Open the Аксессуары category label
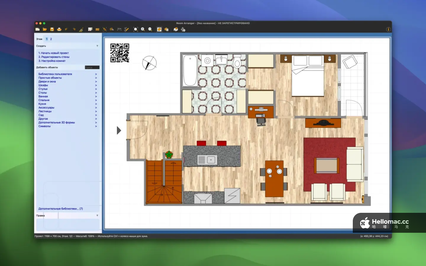The image size is (426, 266). (46, 108)
